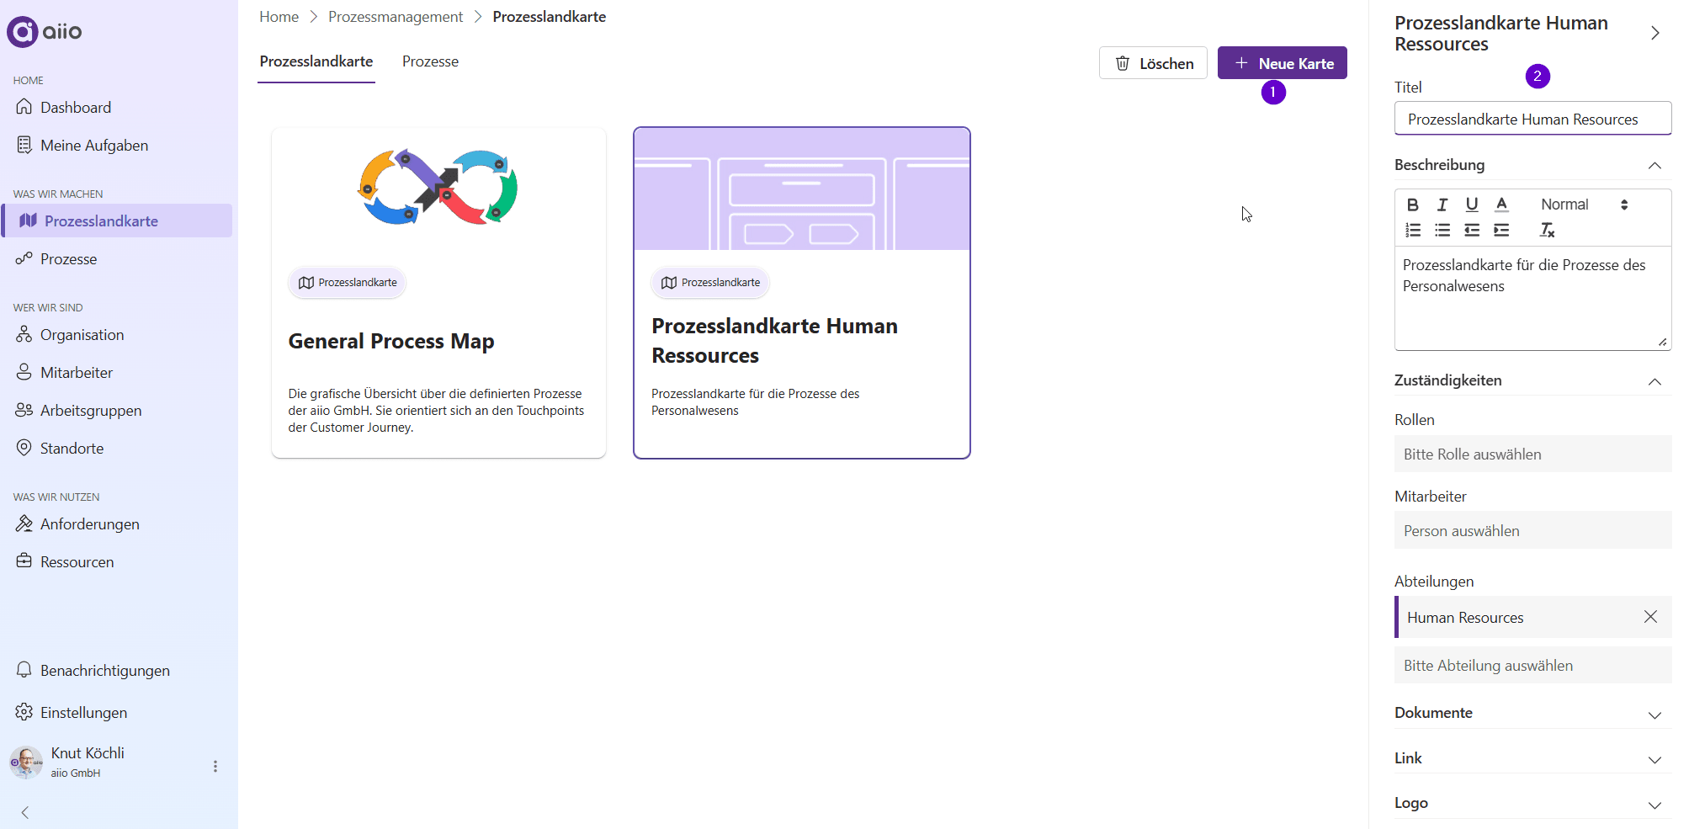Viewport: 1689px width, 829px height.
Task: Close the details panel with the top chevron
Action: (1654, 33)
